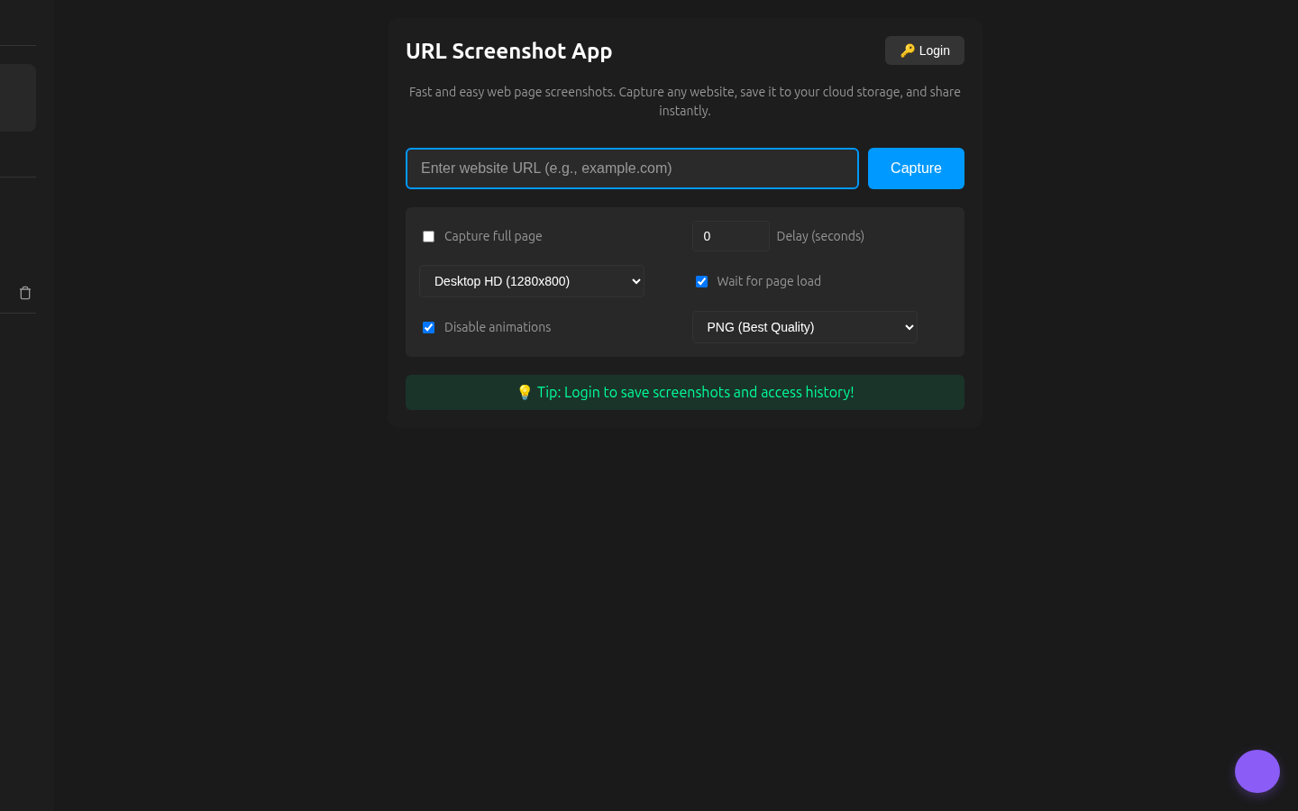Viewport: 1298px width, 811px height.
Task: Click the tip about logging in to save screenshots
Action: pos(685,392)
